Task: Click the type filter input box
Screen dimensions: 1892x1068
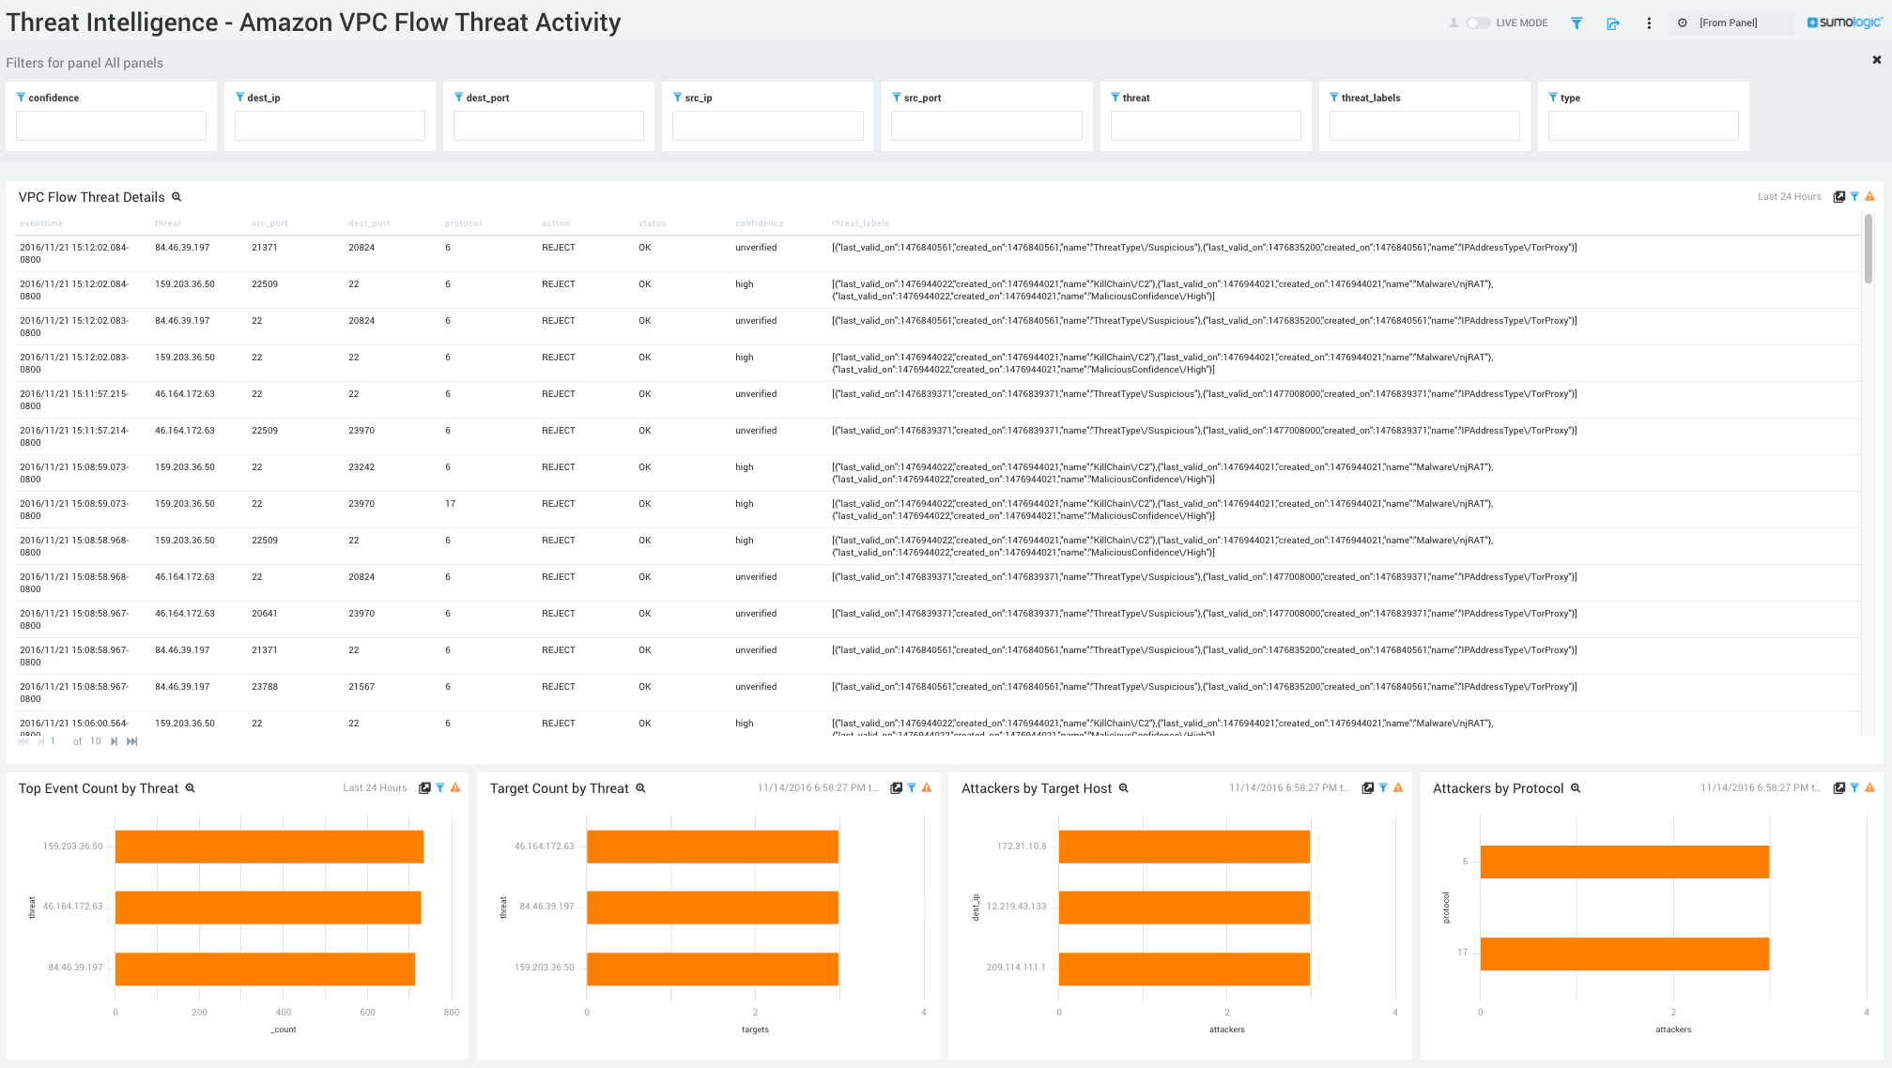Action: coord(1643,126)
